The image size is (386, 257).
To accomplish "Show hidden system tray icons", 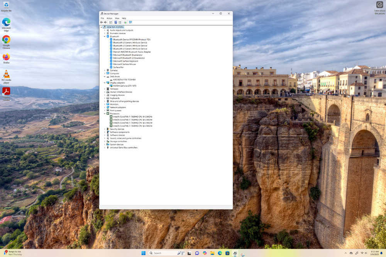I will coord(345,253).
